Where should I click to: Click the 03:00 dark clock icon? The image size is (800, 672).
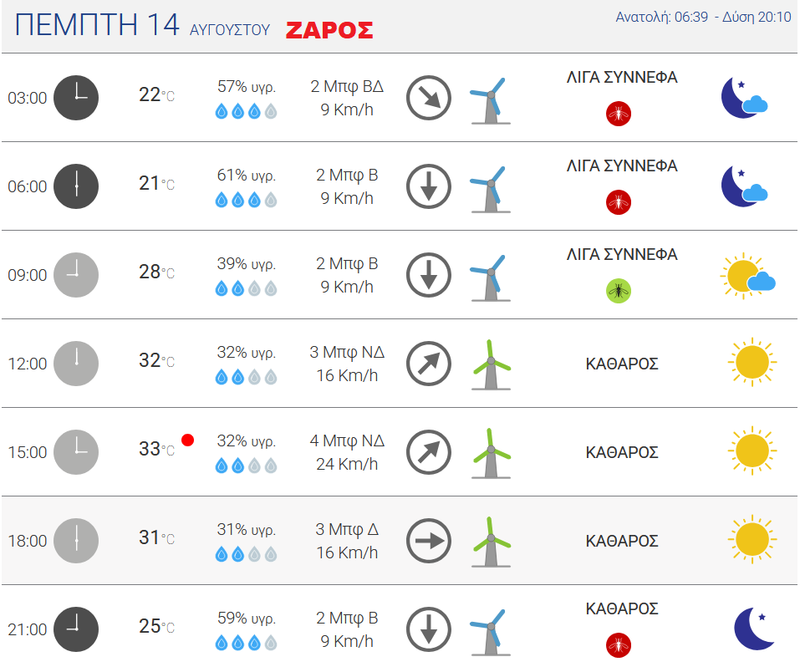click(76, 98)
